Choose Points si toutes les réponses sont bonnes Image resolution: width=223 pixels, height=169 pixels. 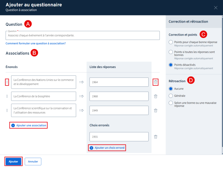click(x=171, y=52)
